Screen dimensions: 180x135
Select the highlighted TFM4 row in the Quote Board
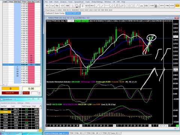20,112
